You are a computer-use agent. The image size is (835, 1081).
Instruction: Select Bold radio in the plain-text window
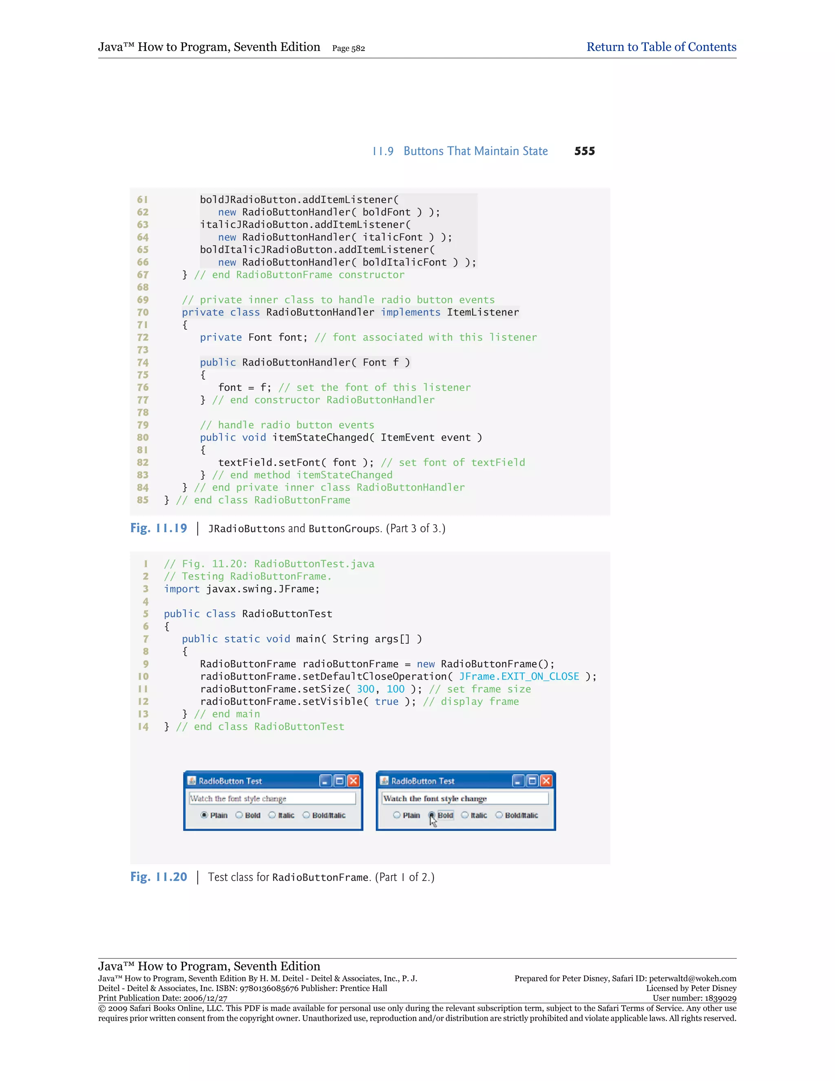point(239,815)
